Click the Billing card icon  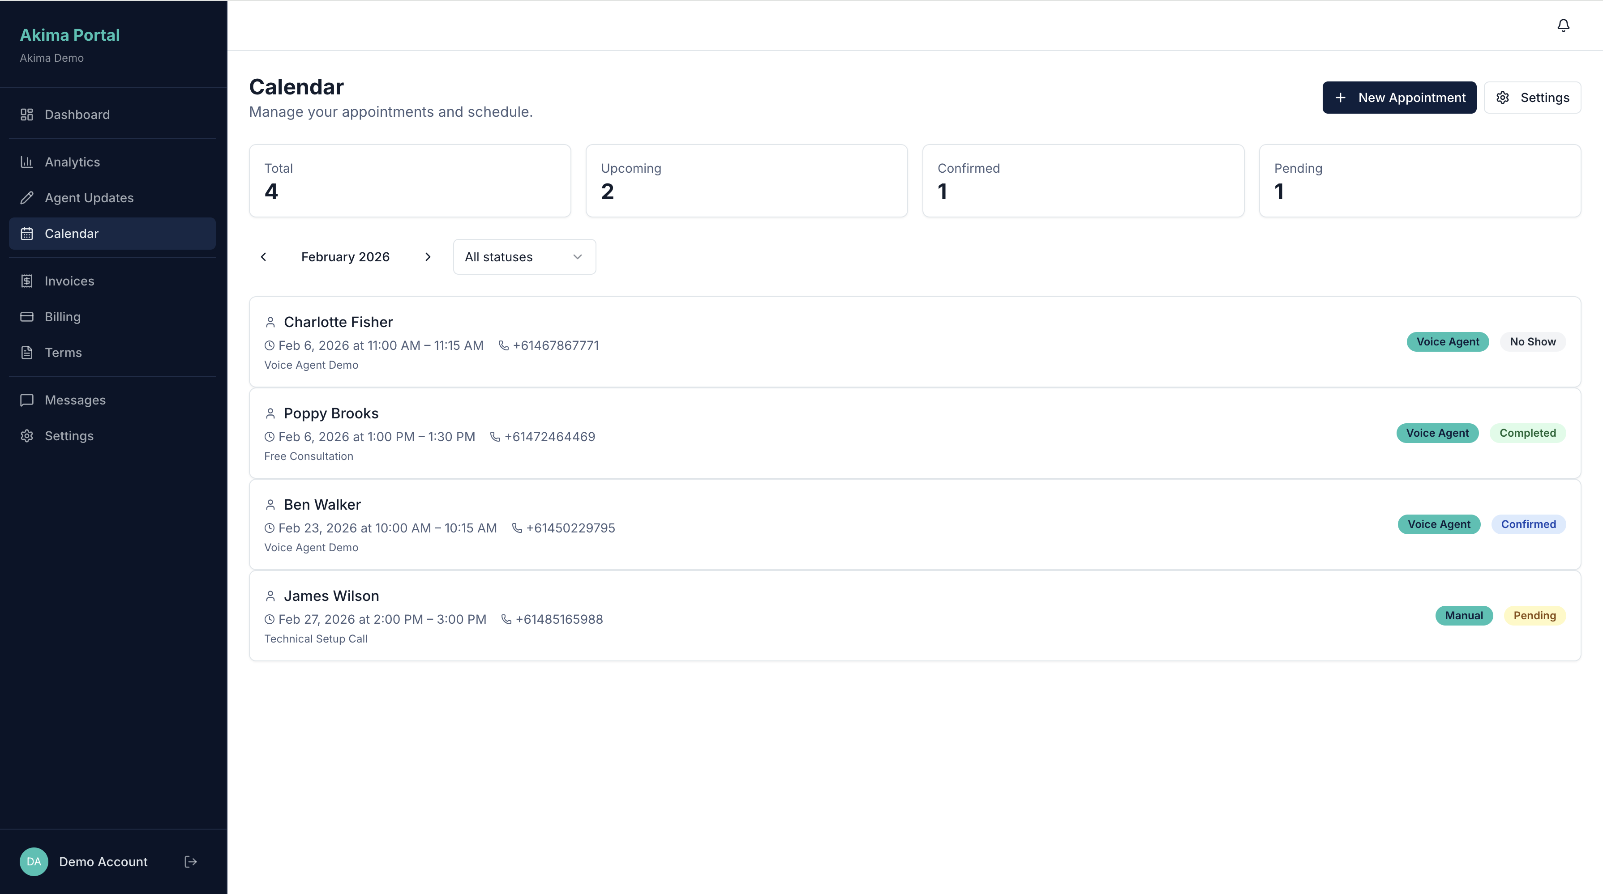coord(27,316)
